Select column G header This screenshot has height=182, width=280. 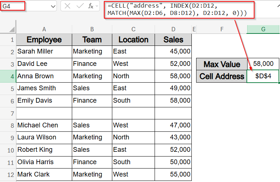(x=263, y=29)
